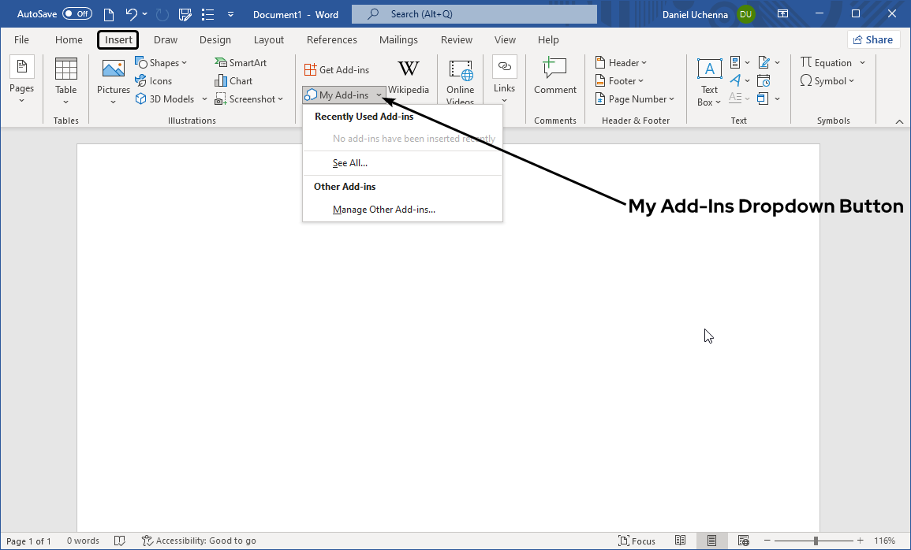The height and width of the screenshot is (550, 911).
Task: Enable Read Mode view
Action: [680, 541]
